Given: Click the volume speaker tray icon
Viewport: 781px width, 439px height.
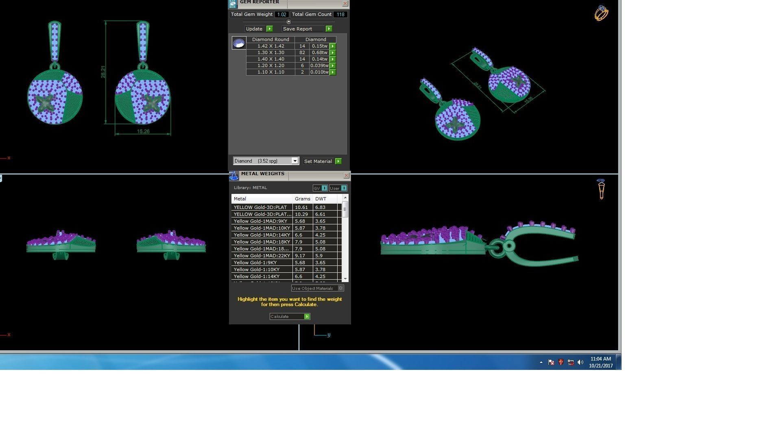Looking at the screenshot, I should point(580,362).
